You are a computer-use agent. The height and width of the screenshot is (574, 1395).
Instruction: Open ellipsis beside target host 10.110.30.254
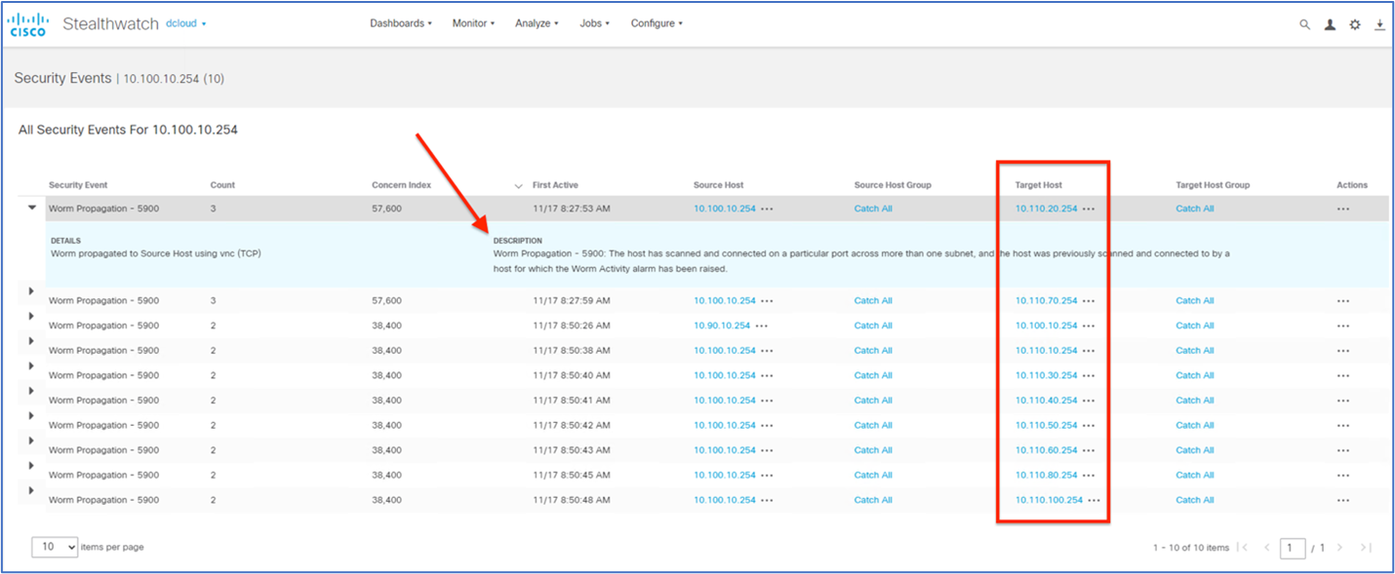[1089, 376]
